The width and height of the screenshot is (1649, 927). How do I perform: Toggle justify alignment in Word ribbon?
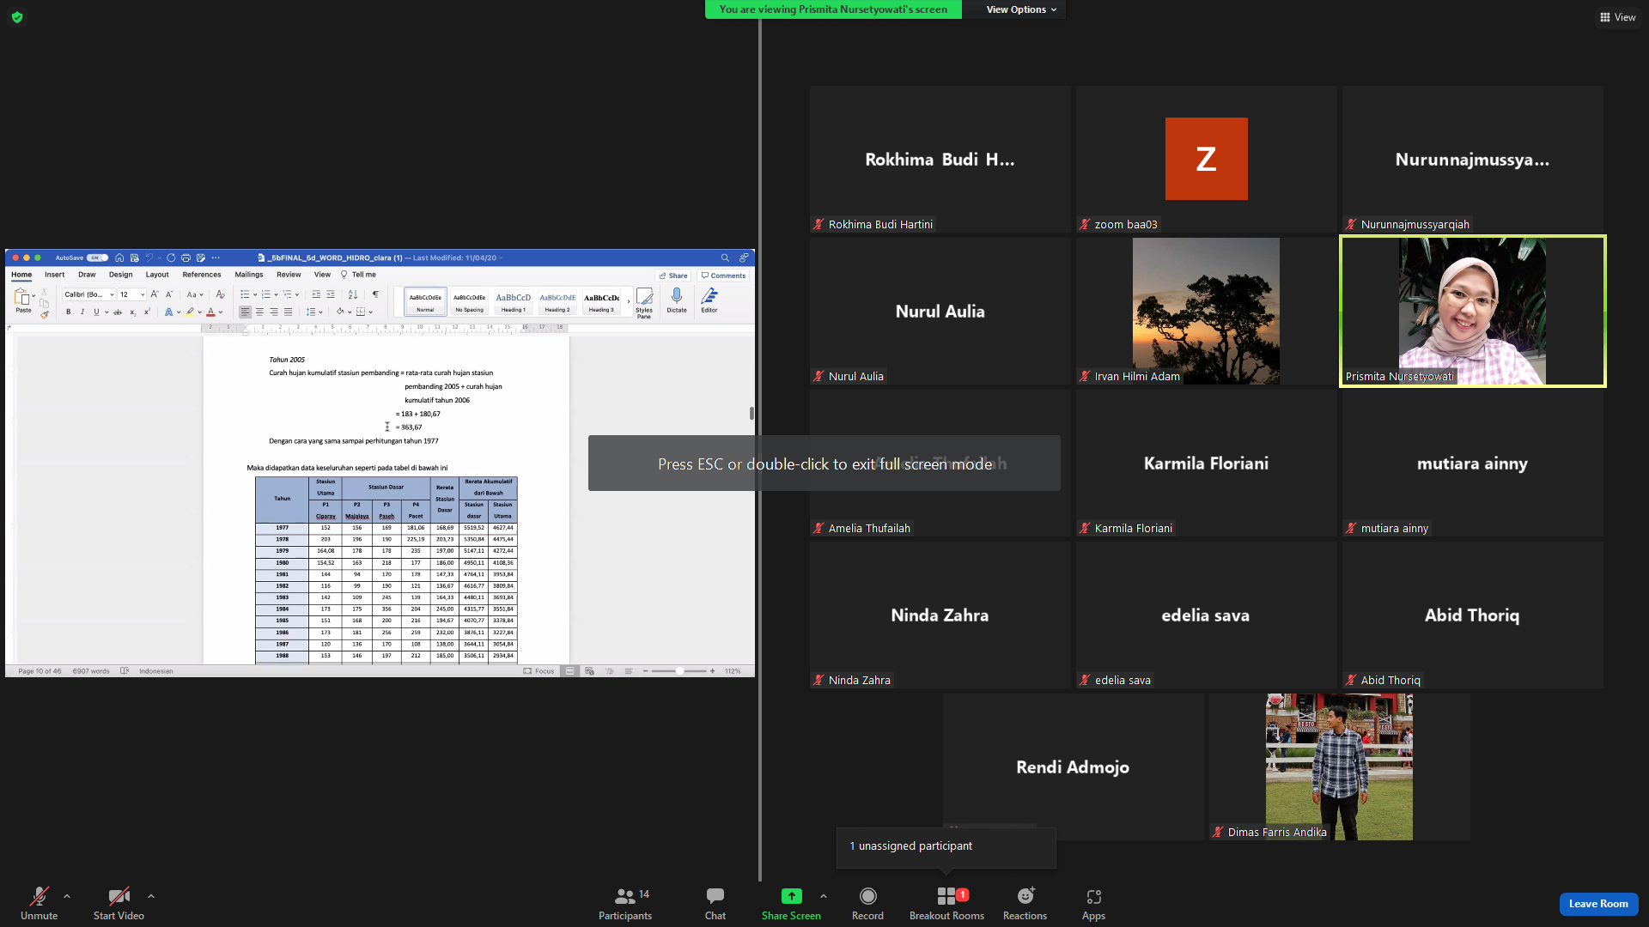[x=288, y=312]
